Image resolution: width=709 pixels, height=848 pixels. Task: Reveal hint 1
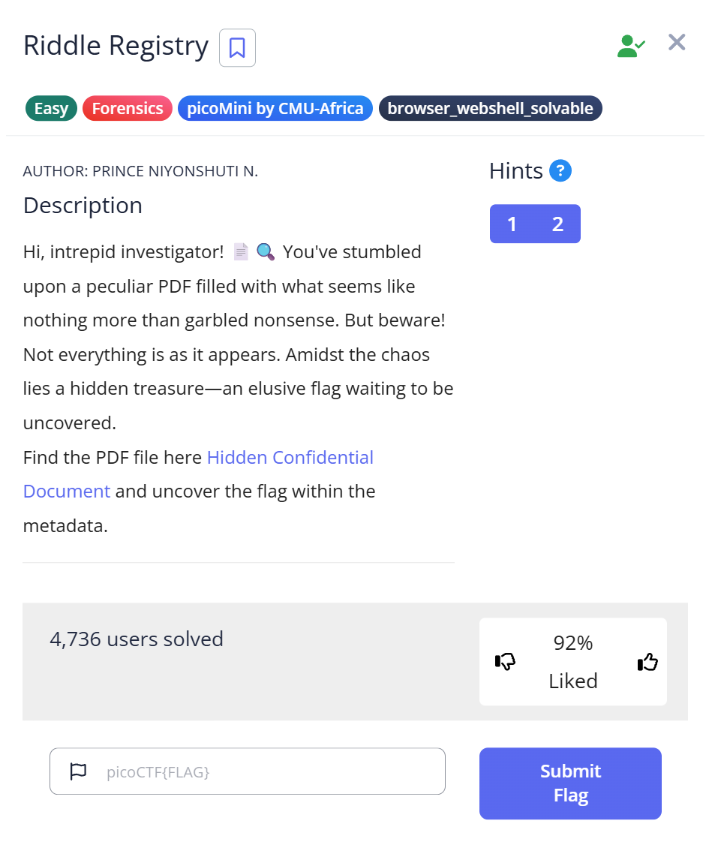click(x=512, y=224)
